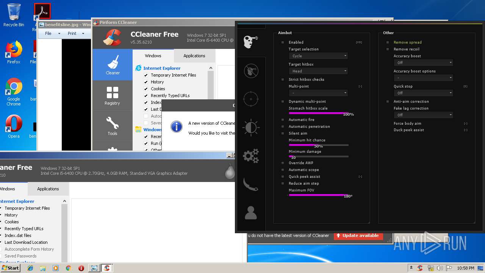Toggle the Aimbot Enabled checkbox
485x273 pixels.
point(283,42)
